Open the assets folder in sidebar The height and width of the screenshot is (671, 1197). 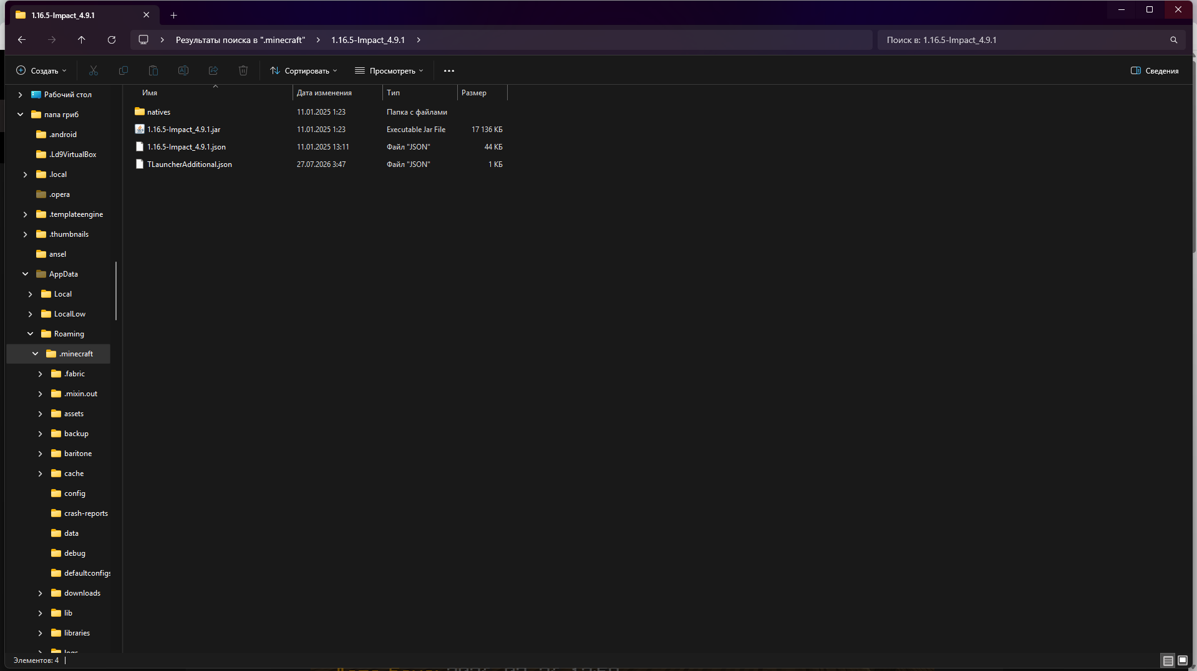coord(67,414)
